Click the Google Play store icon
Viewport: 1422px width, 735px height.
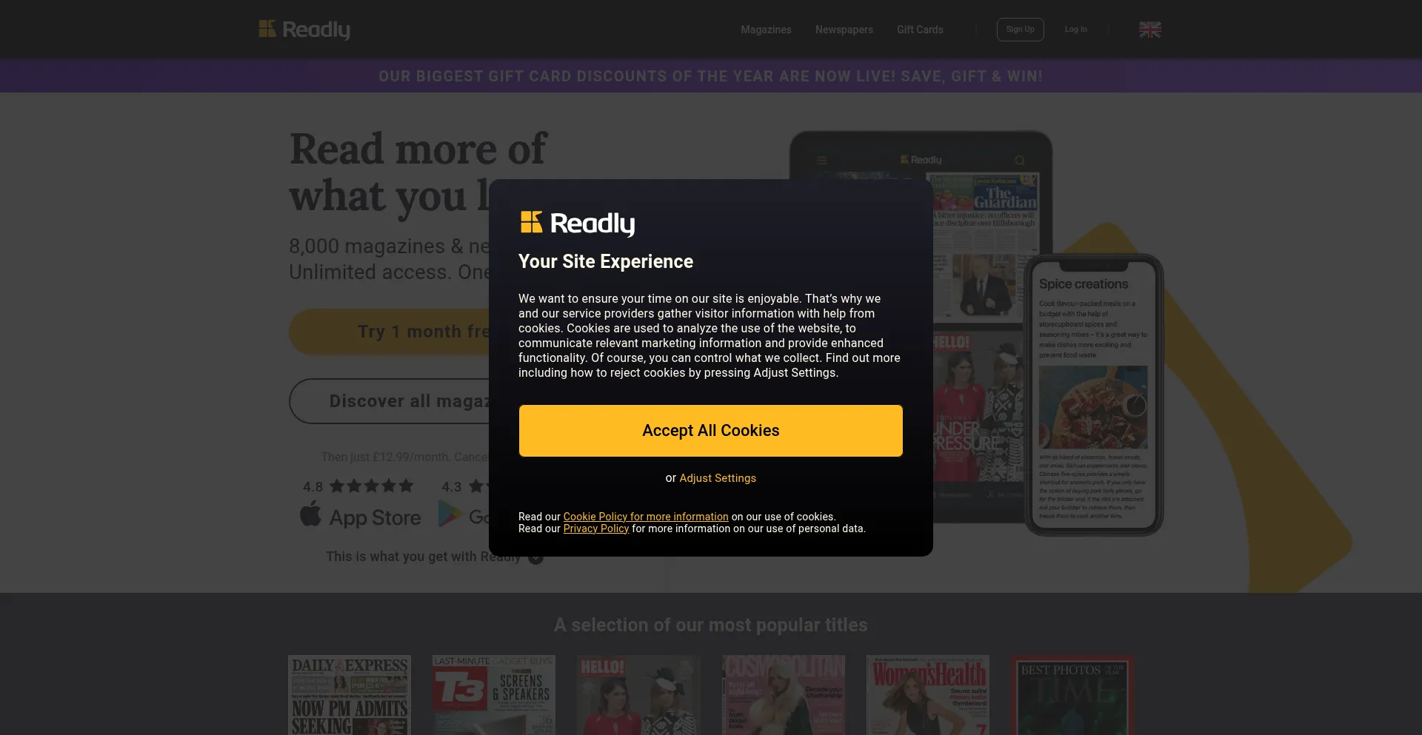450,513
